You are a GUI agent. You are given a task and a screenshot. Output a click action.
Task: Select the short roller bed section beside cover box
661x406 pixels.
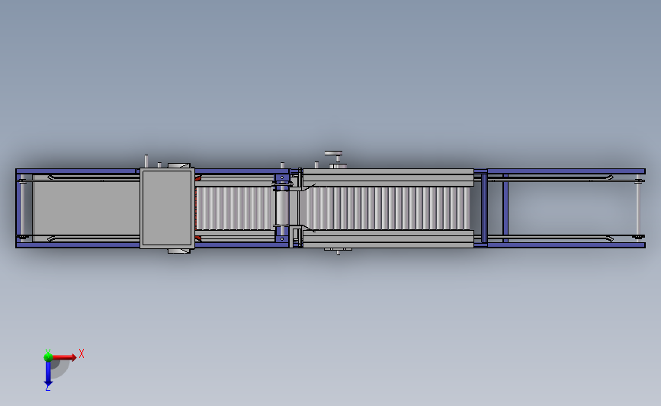tap(236, 208)
